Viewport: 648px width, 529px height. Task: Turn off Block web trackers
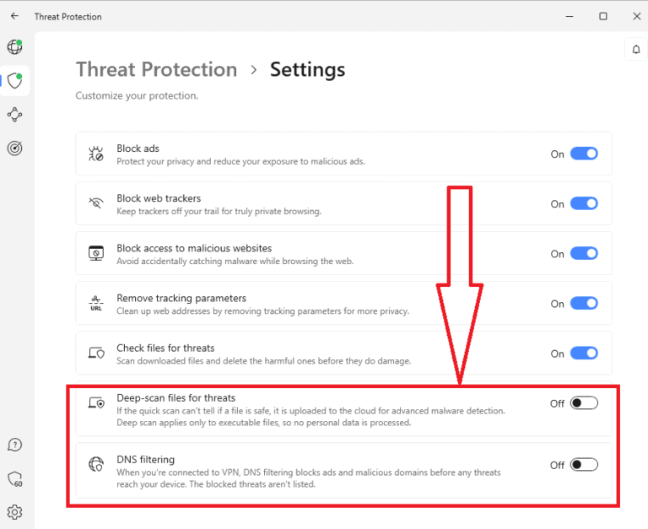coord(584,203)
